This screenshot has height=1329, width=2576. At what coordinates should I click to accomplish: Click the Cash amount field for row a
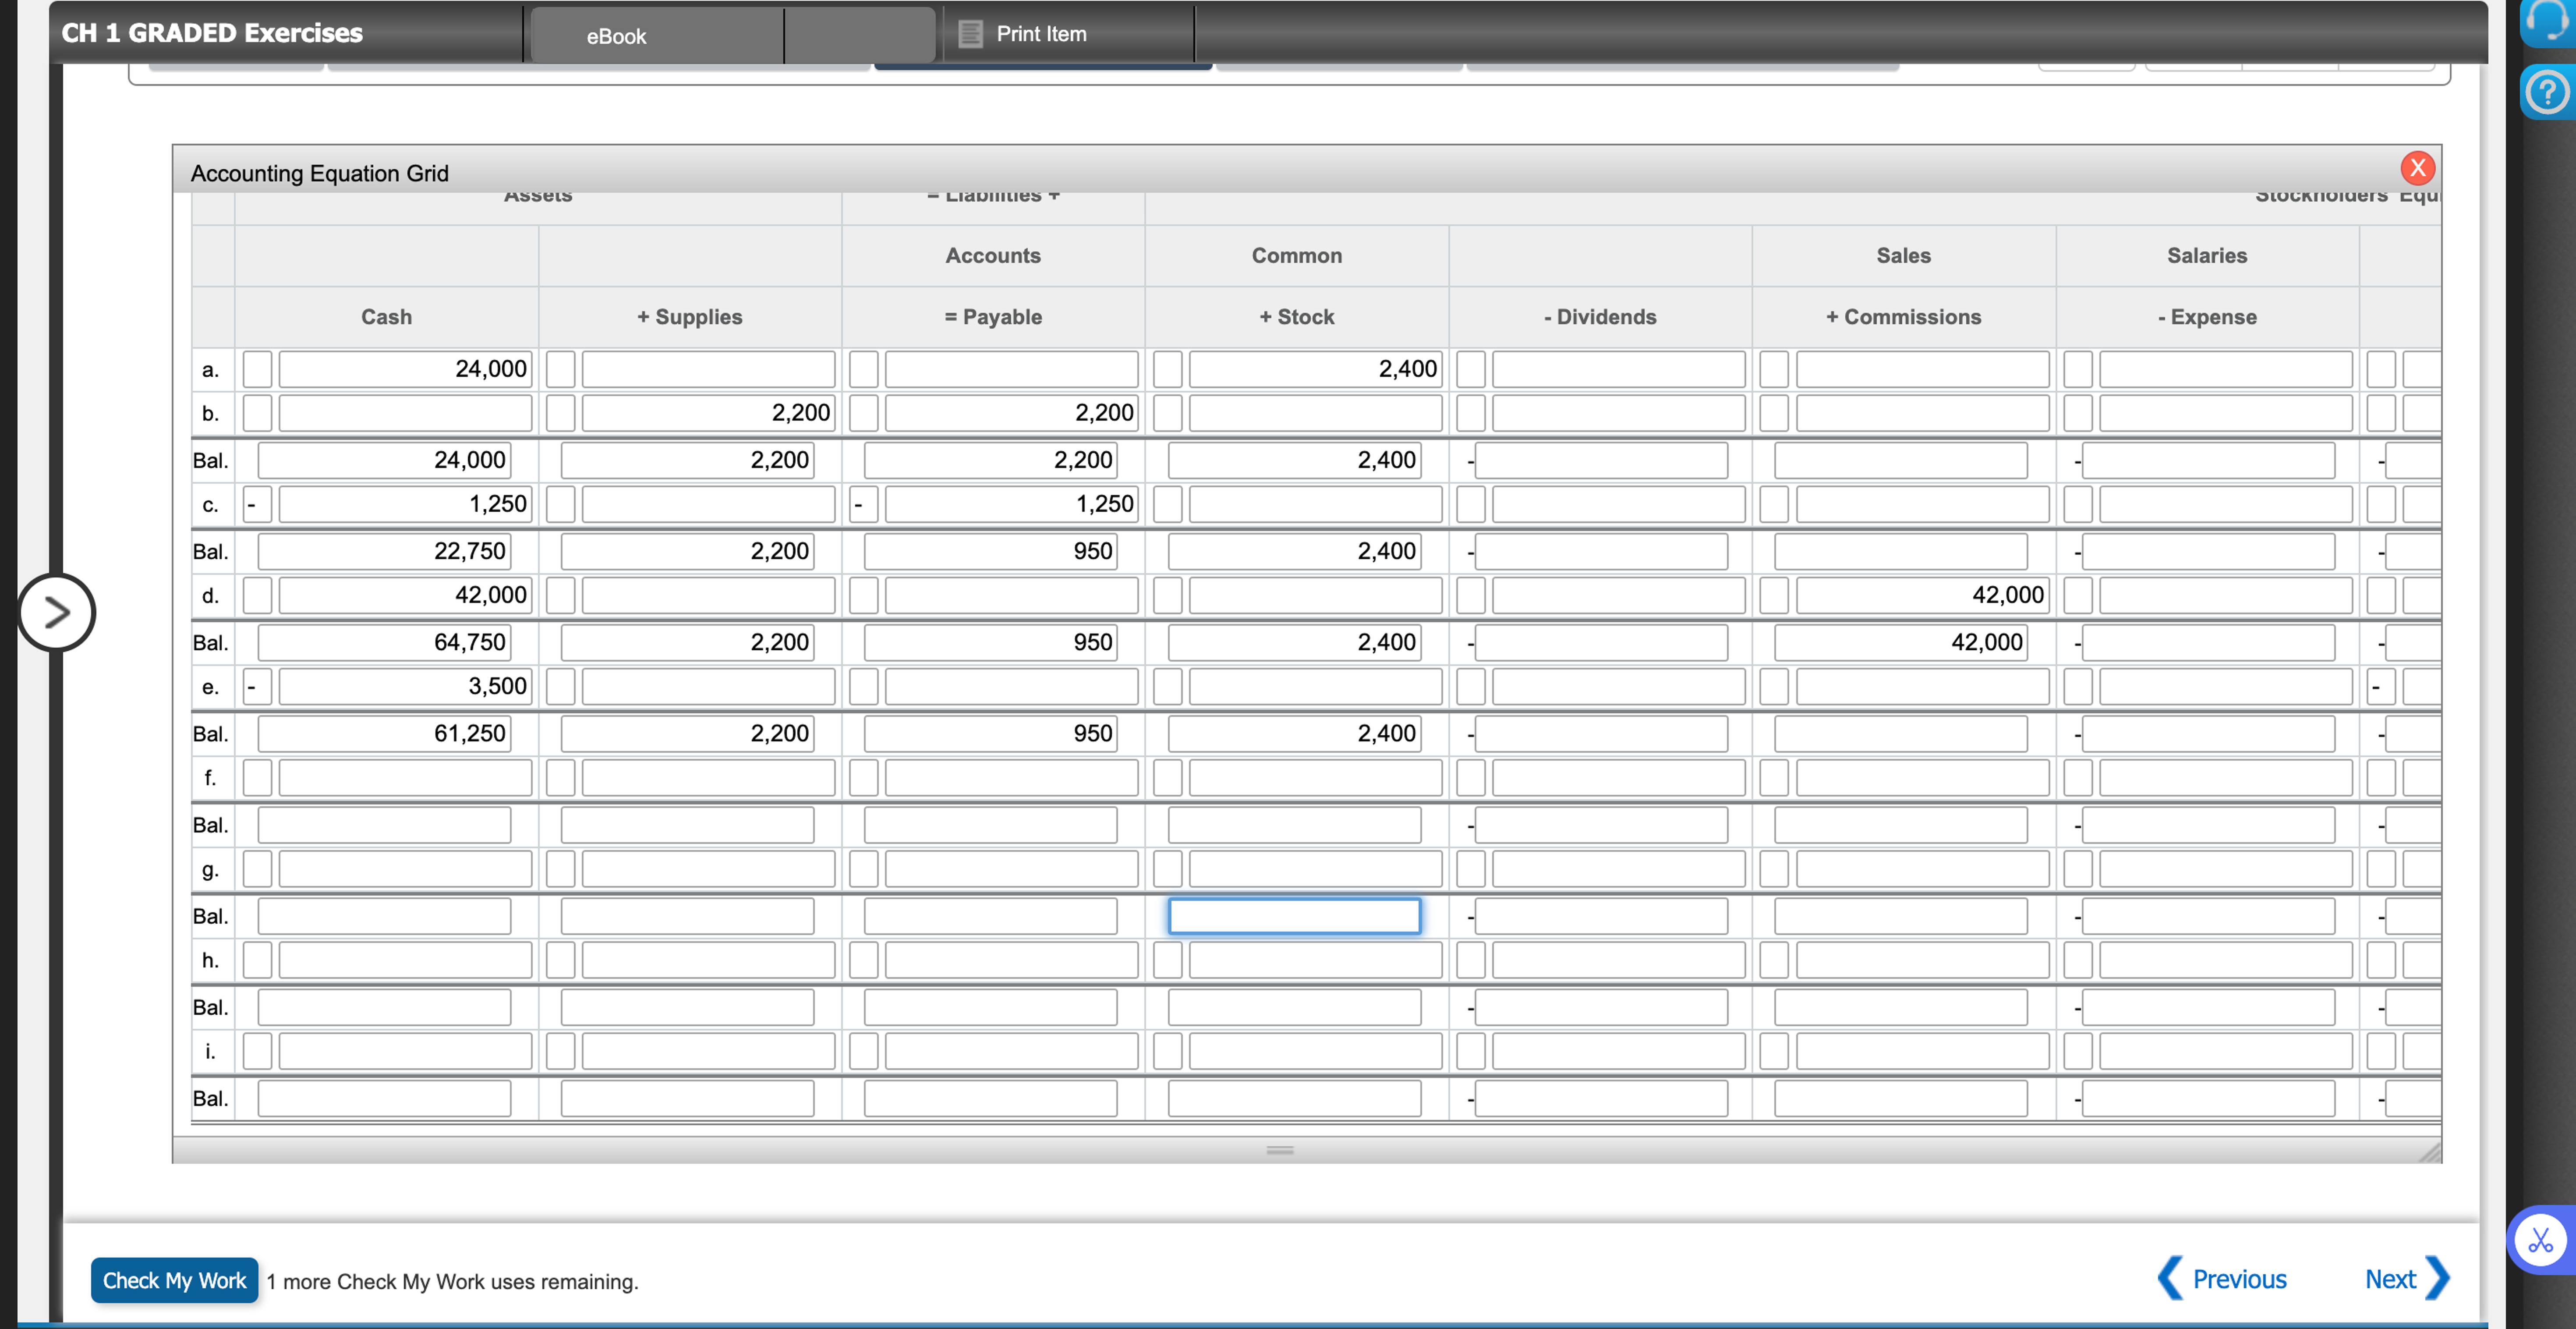(x=405, y=369)
